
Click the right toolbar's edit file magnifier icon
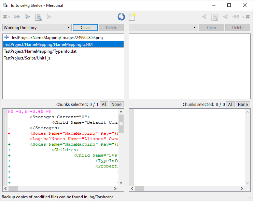pyautogui.click(x=214, y=16)
